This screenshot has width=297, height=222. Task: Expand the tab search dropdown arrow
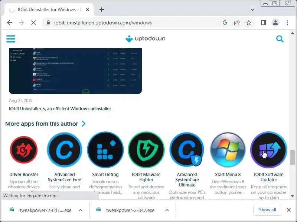click(252, 10)
